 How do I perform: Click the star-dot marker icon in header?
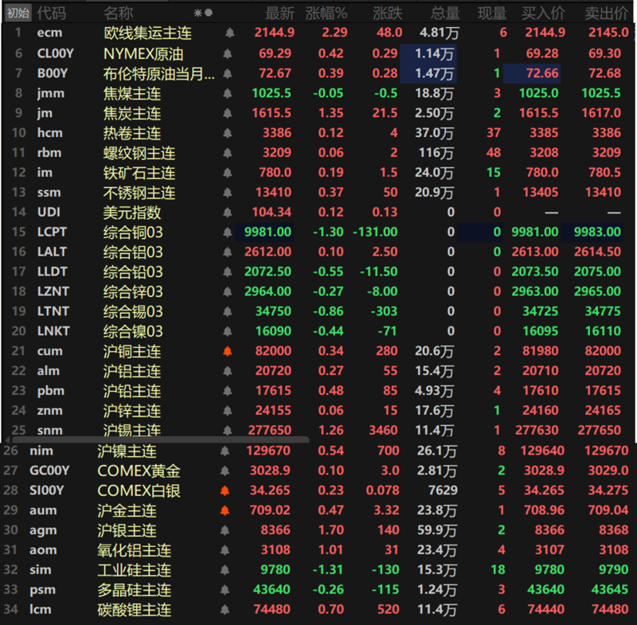[x=203, y=13]
